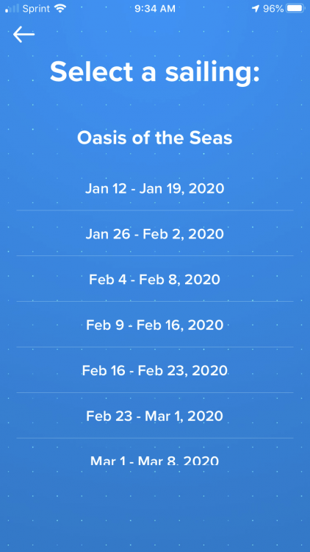This screenshot has height=552, width=310.
Task: Select the Feb 9 - Feb 16 sailing
Action: pos(155,325)
